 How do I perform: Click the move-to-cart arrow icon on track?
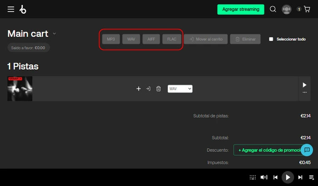pos(148,89)
